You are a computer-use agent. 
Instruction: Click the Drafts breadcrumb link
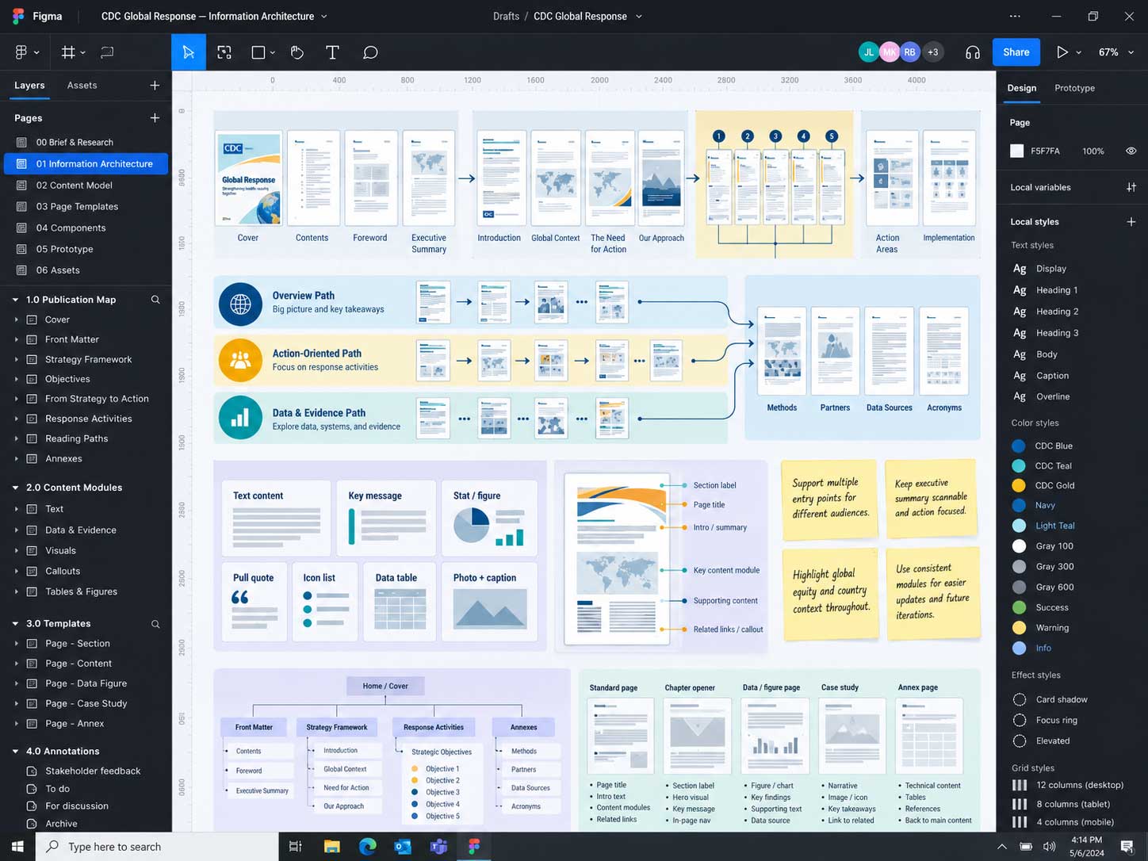[x=506, y=16]
